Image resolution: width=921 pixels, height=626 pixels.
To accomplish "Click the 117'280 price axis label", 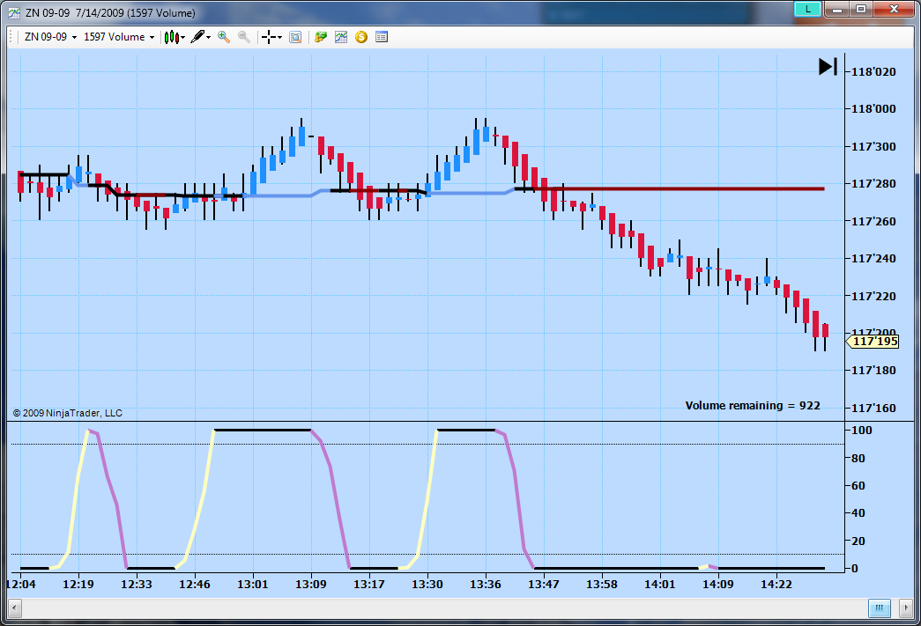I will 873,184.
